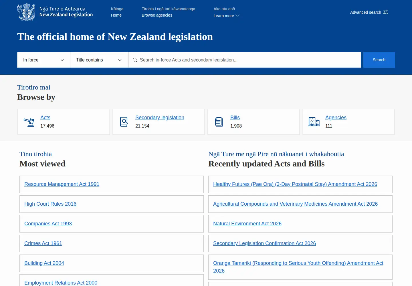Click the Secondary legislation count 21,154
Viewport: 412px width, 286px height.
[x=142, y=126]
